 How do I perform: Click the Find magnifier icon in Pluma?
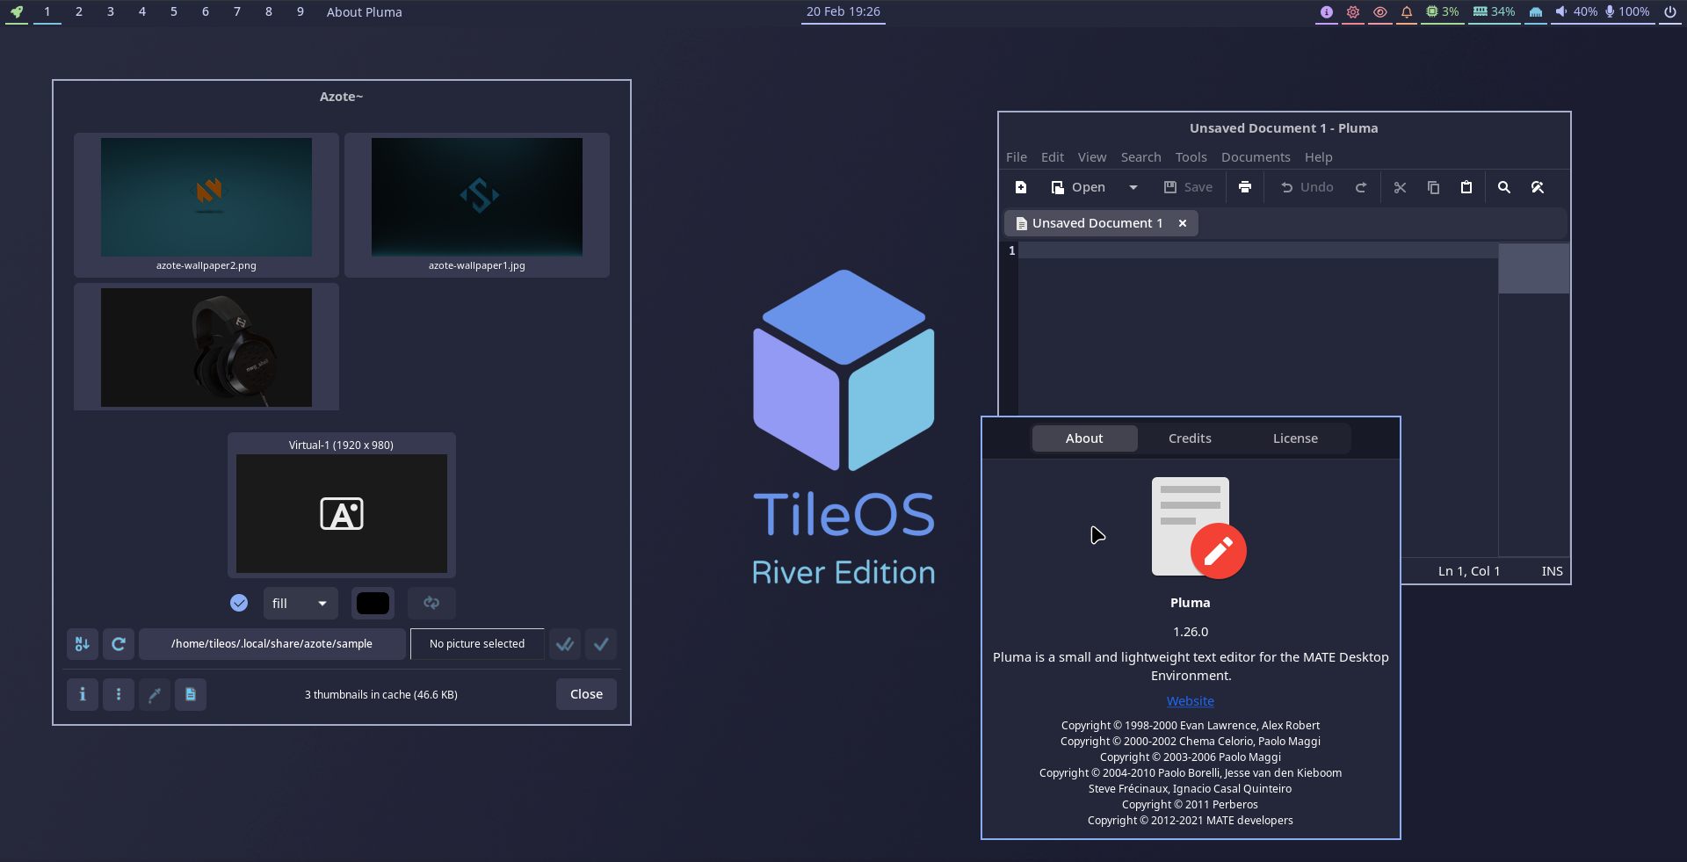click(x=1504, y=187)
